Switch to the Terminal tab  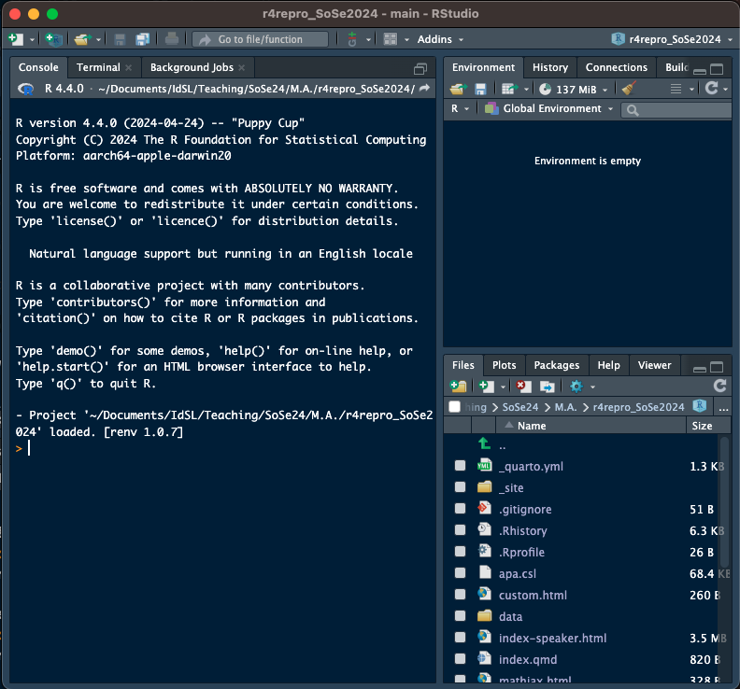coord(98,67)
